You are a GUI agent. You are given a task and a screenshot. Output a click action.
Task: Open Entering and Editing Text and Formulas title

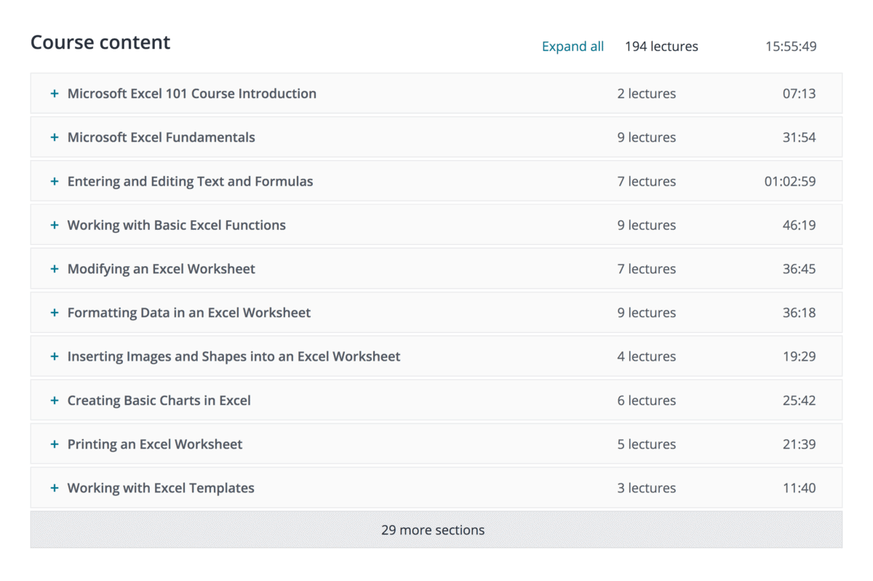point(191,181)
